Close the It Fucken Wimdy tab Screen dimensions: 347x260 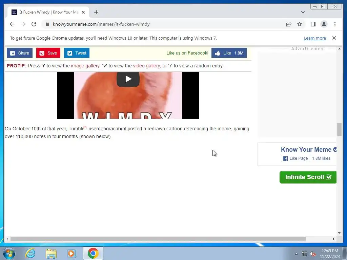tap(83, 12)
